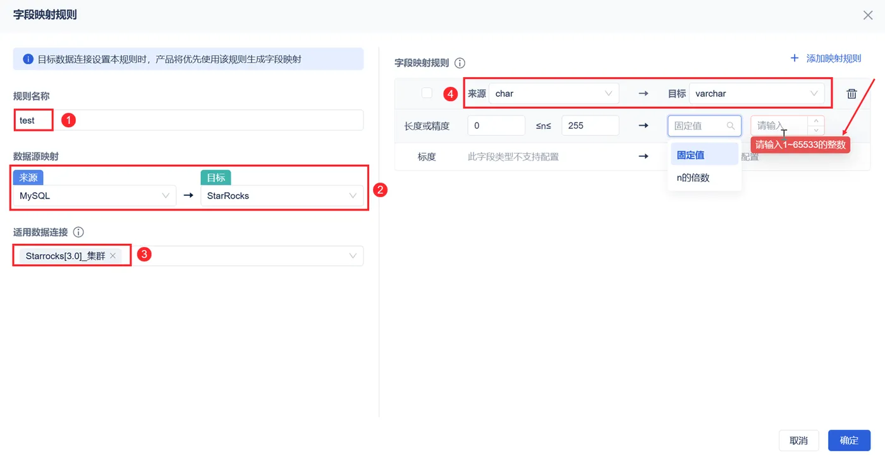Click the maximum length field showing 255
885x455 pixels.
589,126
